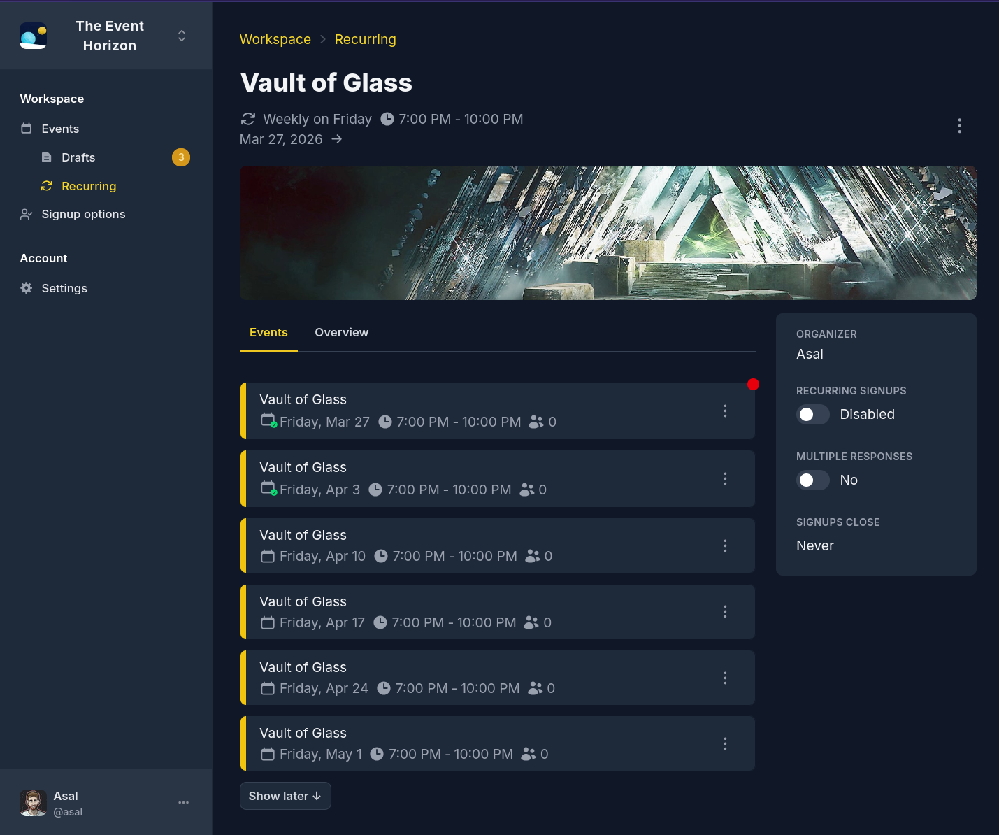Open the kebab menu on the Apr 17 event
Image resolution: width=999 pixels, height=835 pixels.
pyautogui.click(x=725, y=611)
